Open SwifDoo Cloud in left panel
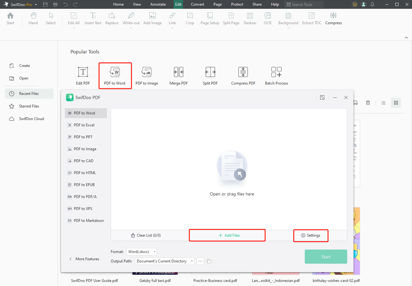Viewport: 412px width, 286px height. [x=29, y=119]
